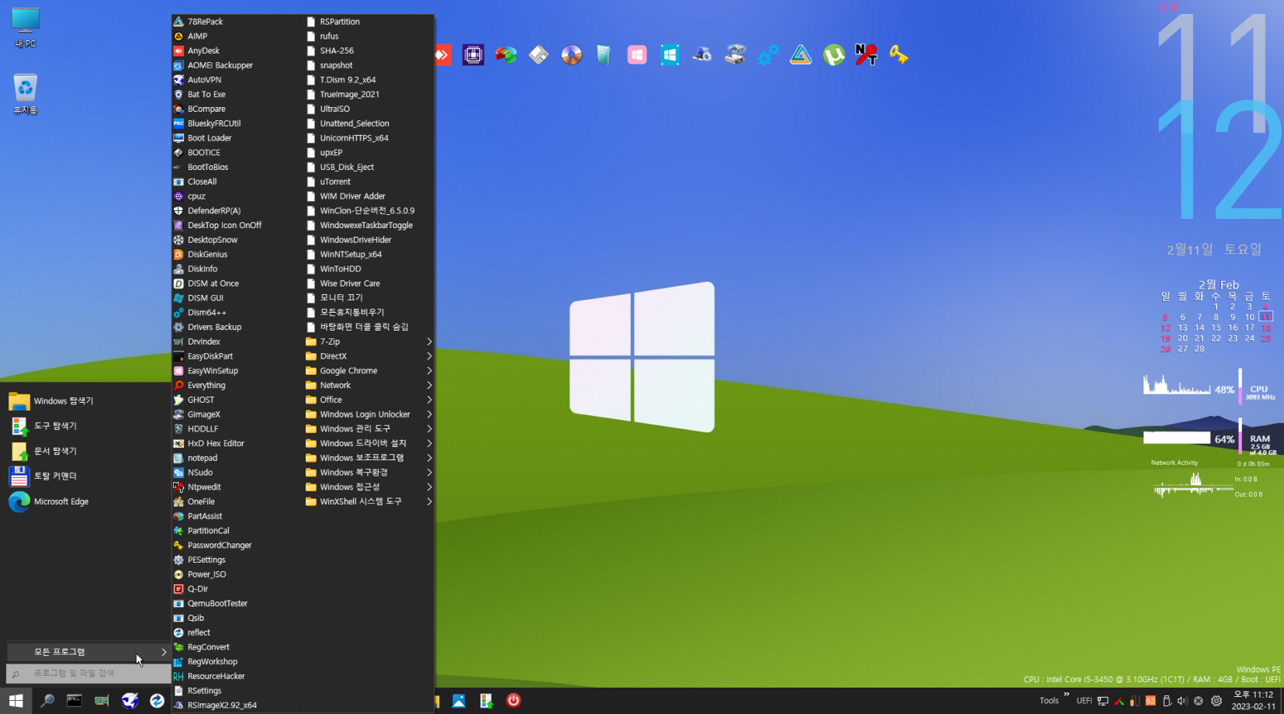
Task: Launch the floppy disk dock icon
Action: [538, 55]
